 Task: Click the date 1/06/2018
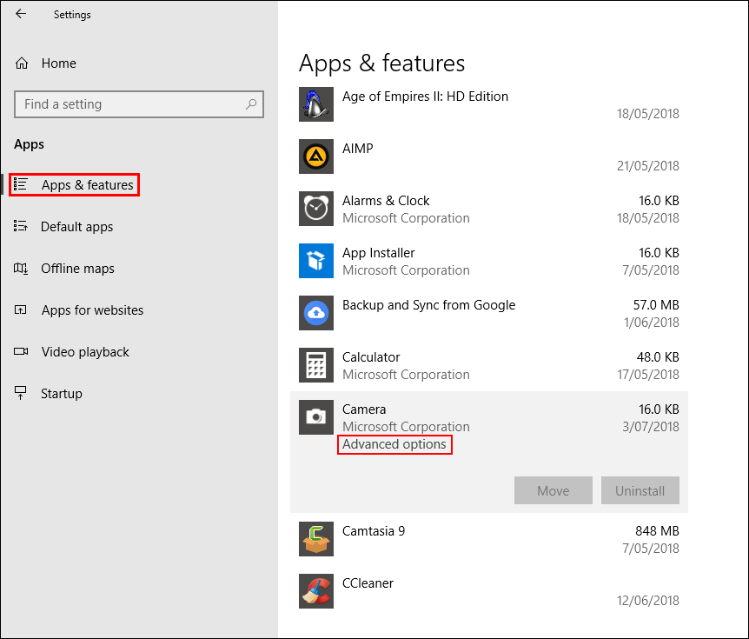(x=652, y=323)
